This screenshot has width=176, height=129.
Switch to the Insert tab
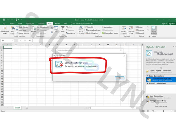click(20, 24)
